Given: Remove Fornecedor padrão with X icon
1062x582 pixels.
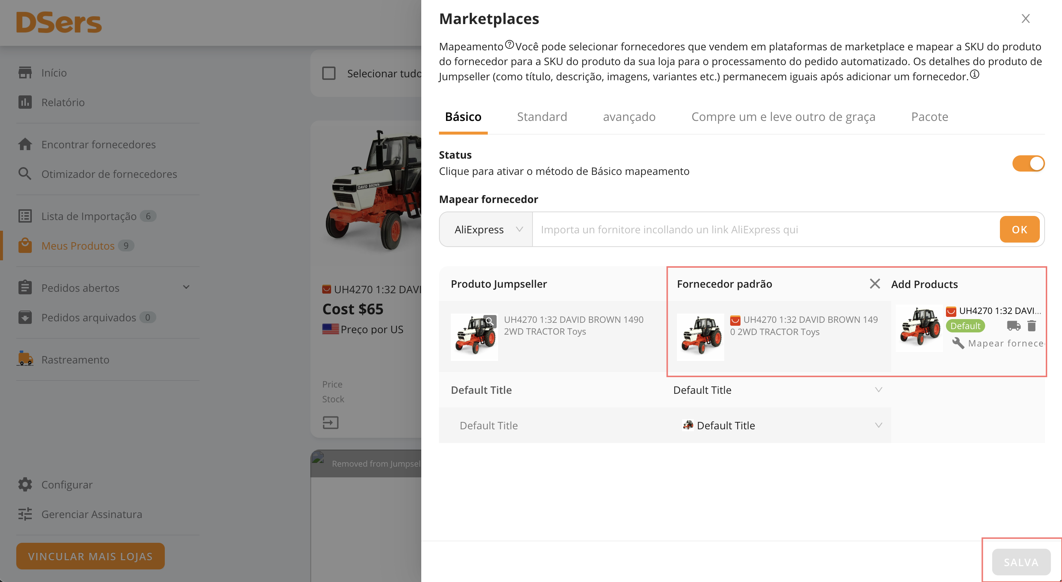Looking at the screenshot, I should click(874, 284).
